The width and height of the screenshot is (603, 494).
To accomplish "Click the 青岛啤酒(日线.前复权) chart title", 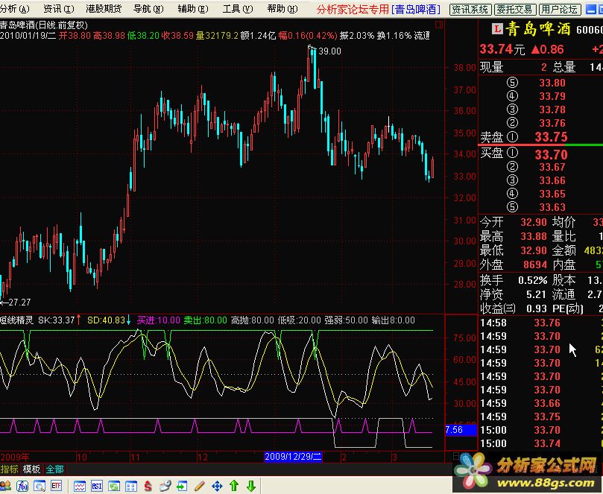I will tap(44, 25).
